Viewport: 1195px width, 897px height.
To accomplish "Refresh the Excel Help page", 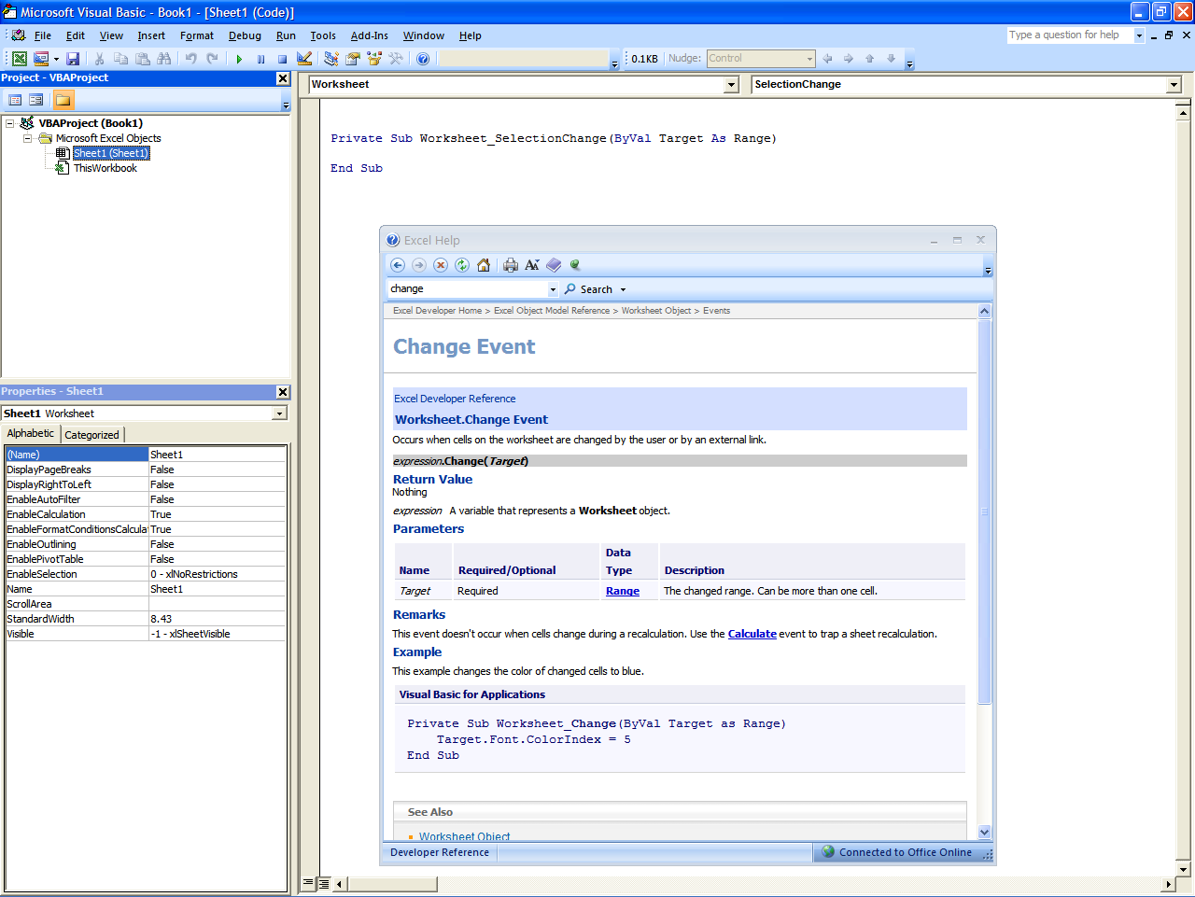I will click(x=461, y=265).
